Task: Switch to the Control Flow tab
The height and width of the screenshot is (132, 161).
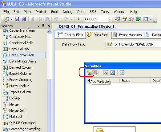Action: (x=70, y=35)
